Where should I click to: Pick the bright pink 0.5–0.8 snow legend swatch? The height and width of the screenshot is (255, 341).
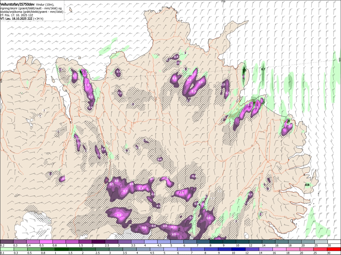click(46, 242)
